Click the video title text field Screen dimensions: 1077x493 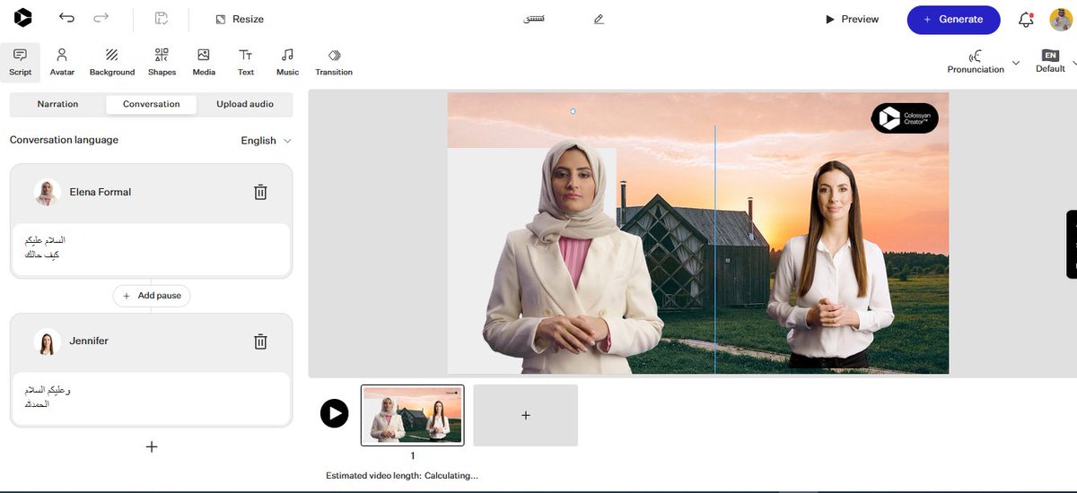tap(533, 19)
